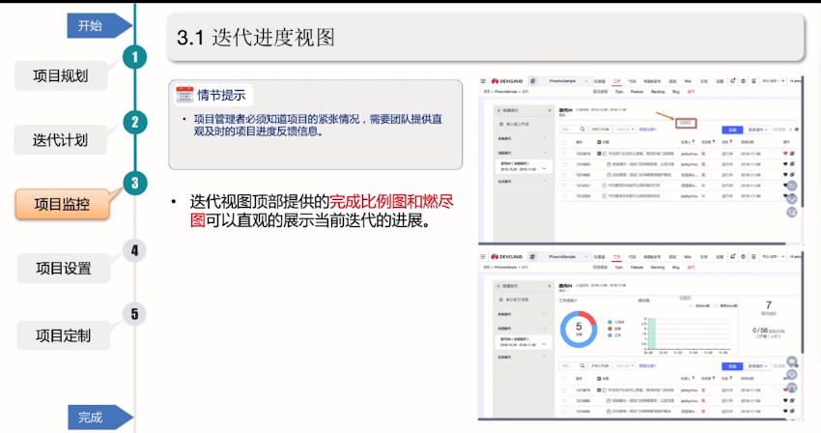Collapse iteration sidebar arrow in upper screenshot
Screen dimensions: 821x433
click(x=550, y=110)
